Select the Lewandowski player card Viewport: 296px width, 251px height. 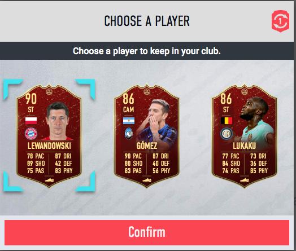point(49,136)
